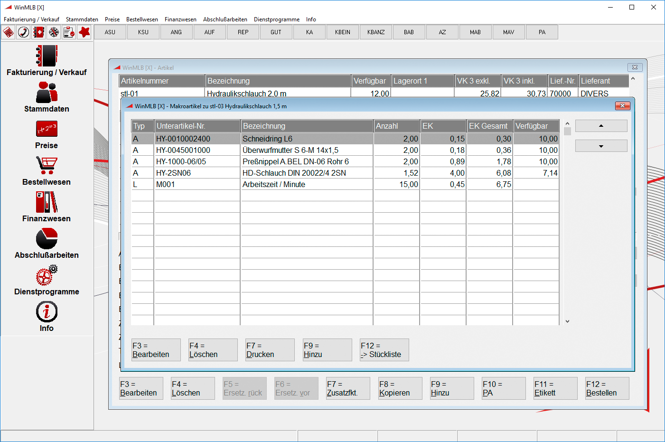Open Fakturierung / Verkauf menu
The image size is (665, 442).
(31, 19)
